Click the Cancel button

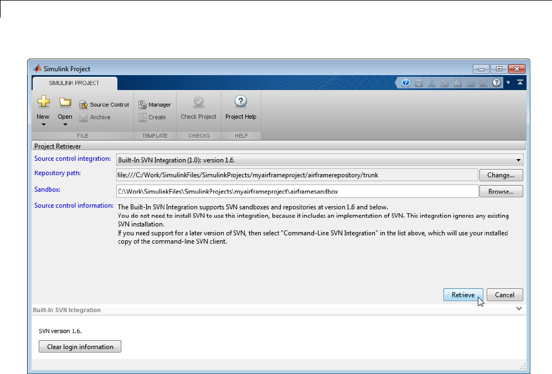504,294
